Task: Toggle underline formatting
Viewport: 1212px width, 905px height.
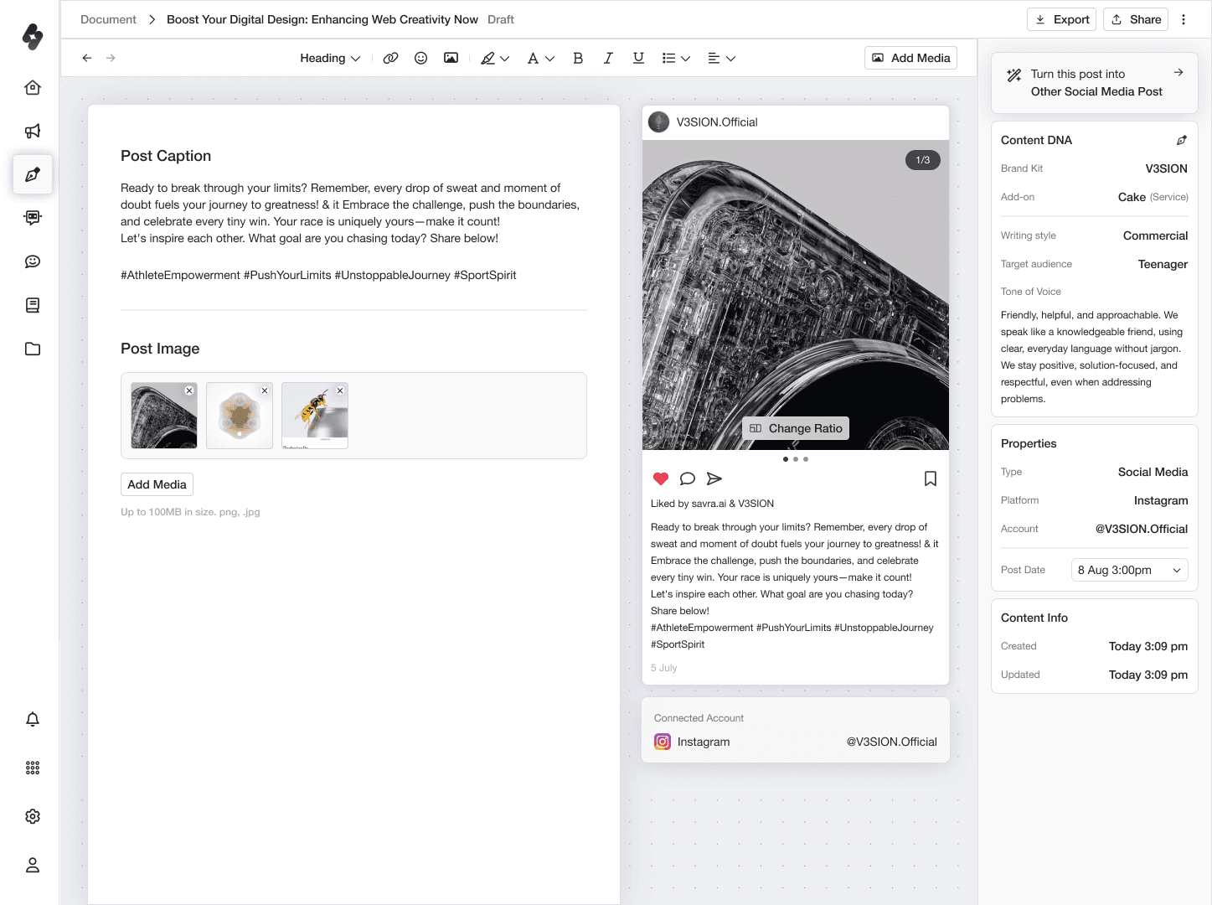Action: (x=638, y=58)
